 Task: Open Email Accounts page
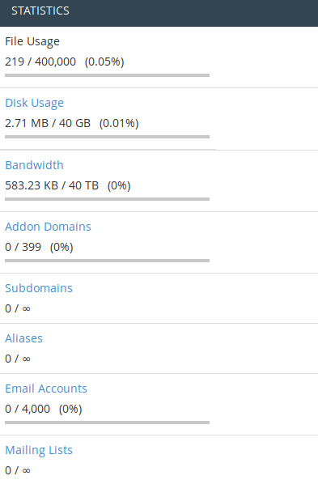[46, 389]
